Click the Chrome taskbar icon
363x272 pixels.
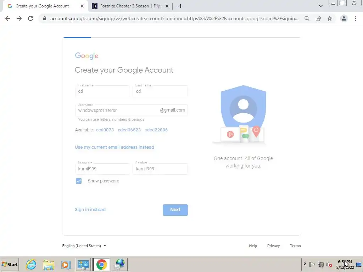pyautogui.click(x=102, y=265)
